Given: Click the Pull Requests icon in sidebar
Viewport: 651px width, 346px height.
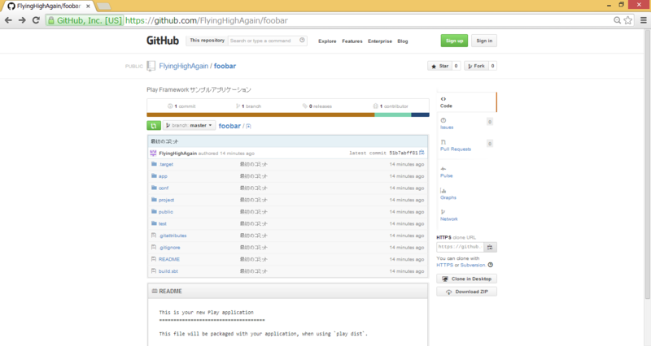Looking at the screenshot, I should coord(443,141).
